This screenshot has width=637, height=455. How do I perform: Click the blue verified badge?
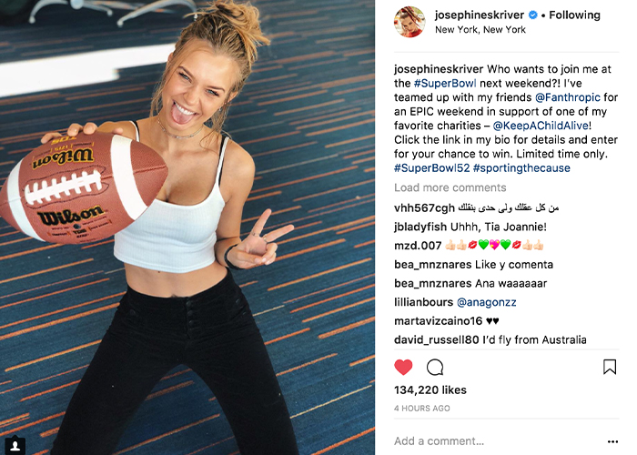point(532,15)
